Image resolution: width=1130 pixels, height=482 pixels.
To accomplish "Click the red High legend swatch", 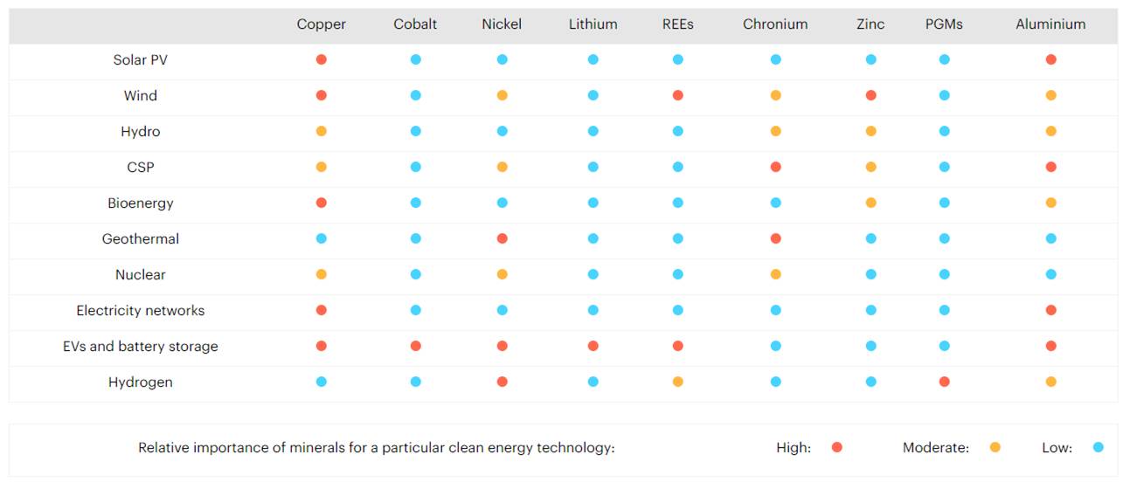I will (837, 447).
